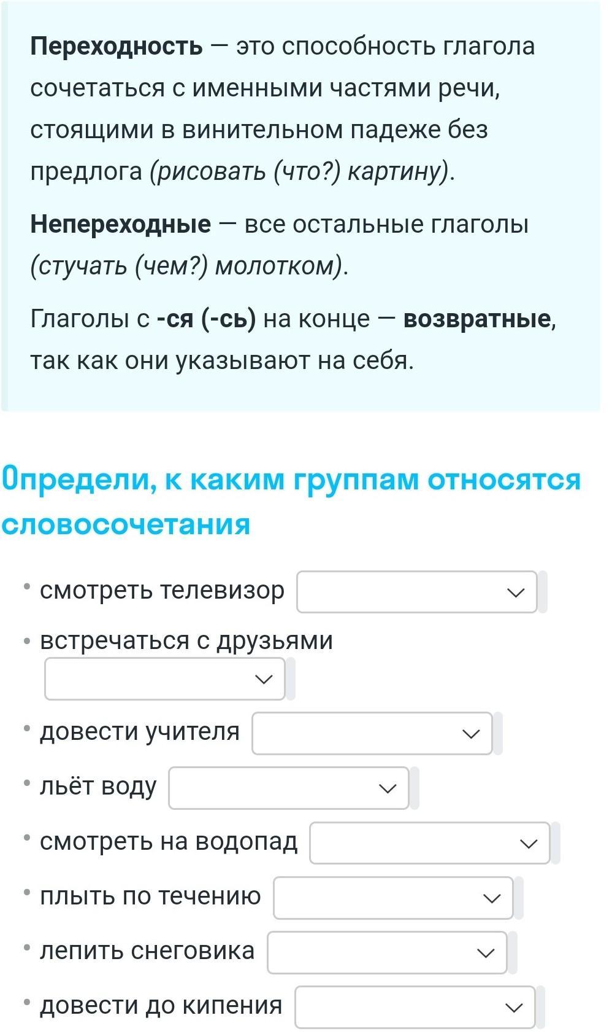The width and height of the screenshot is (612, 1034).
Task: Click chevron arrow in «льёт воду» dropdown
Action: [388, 788]
